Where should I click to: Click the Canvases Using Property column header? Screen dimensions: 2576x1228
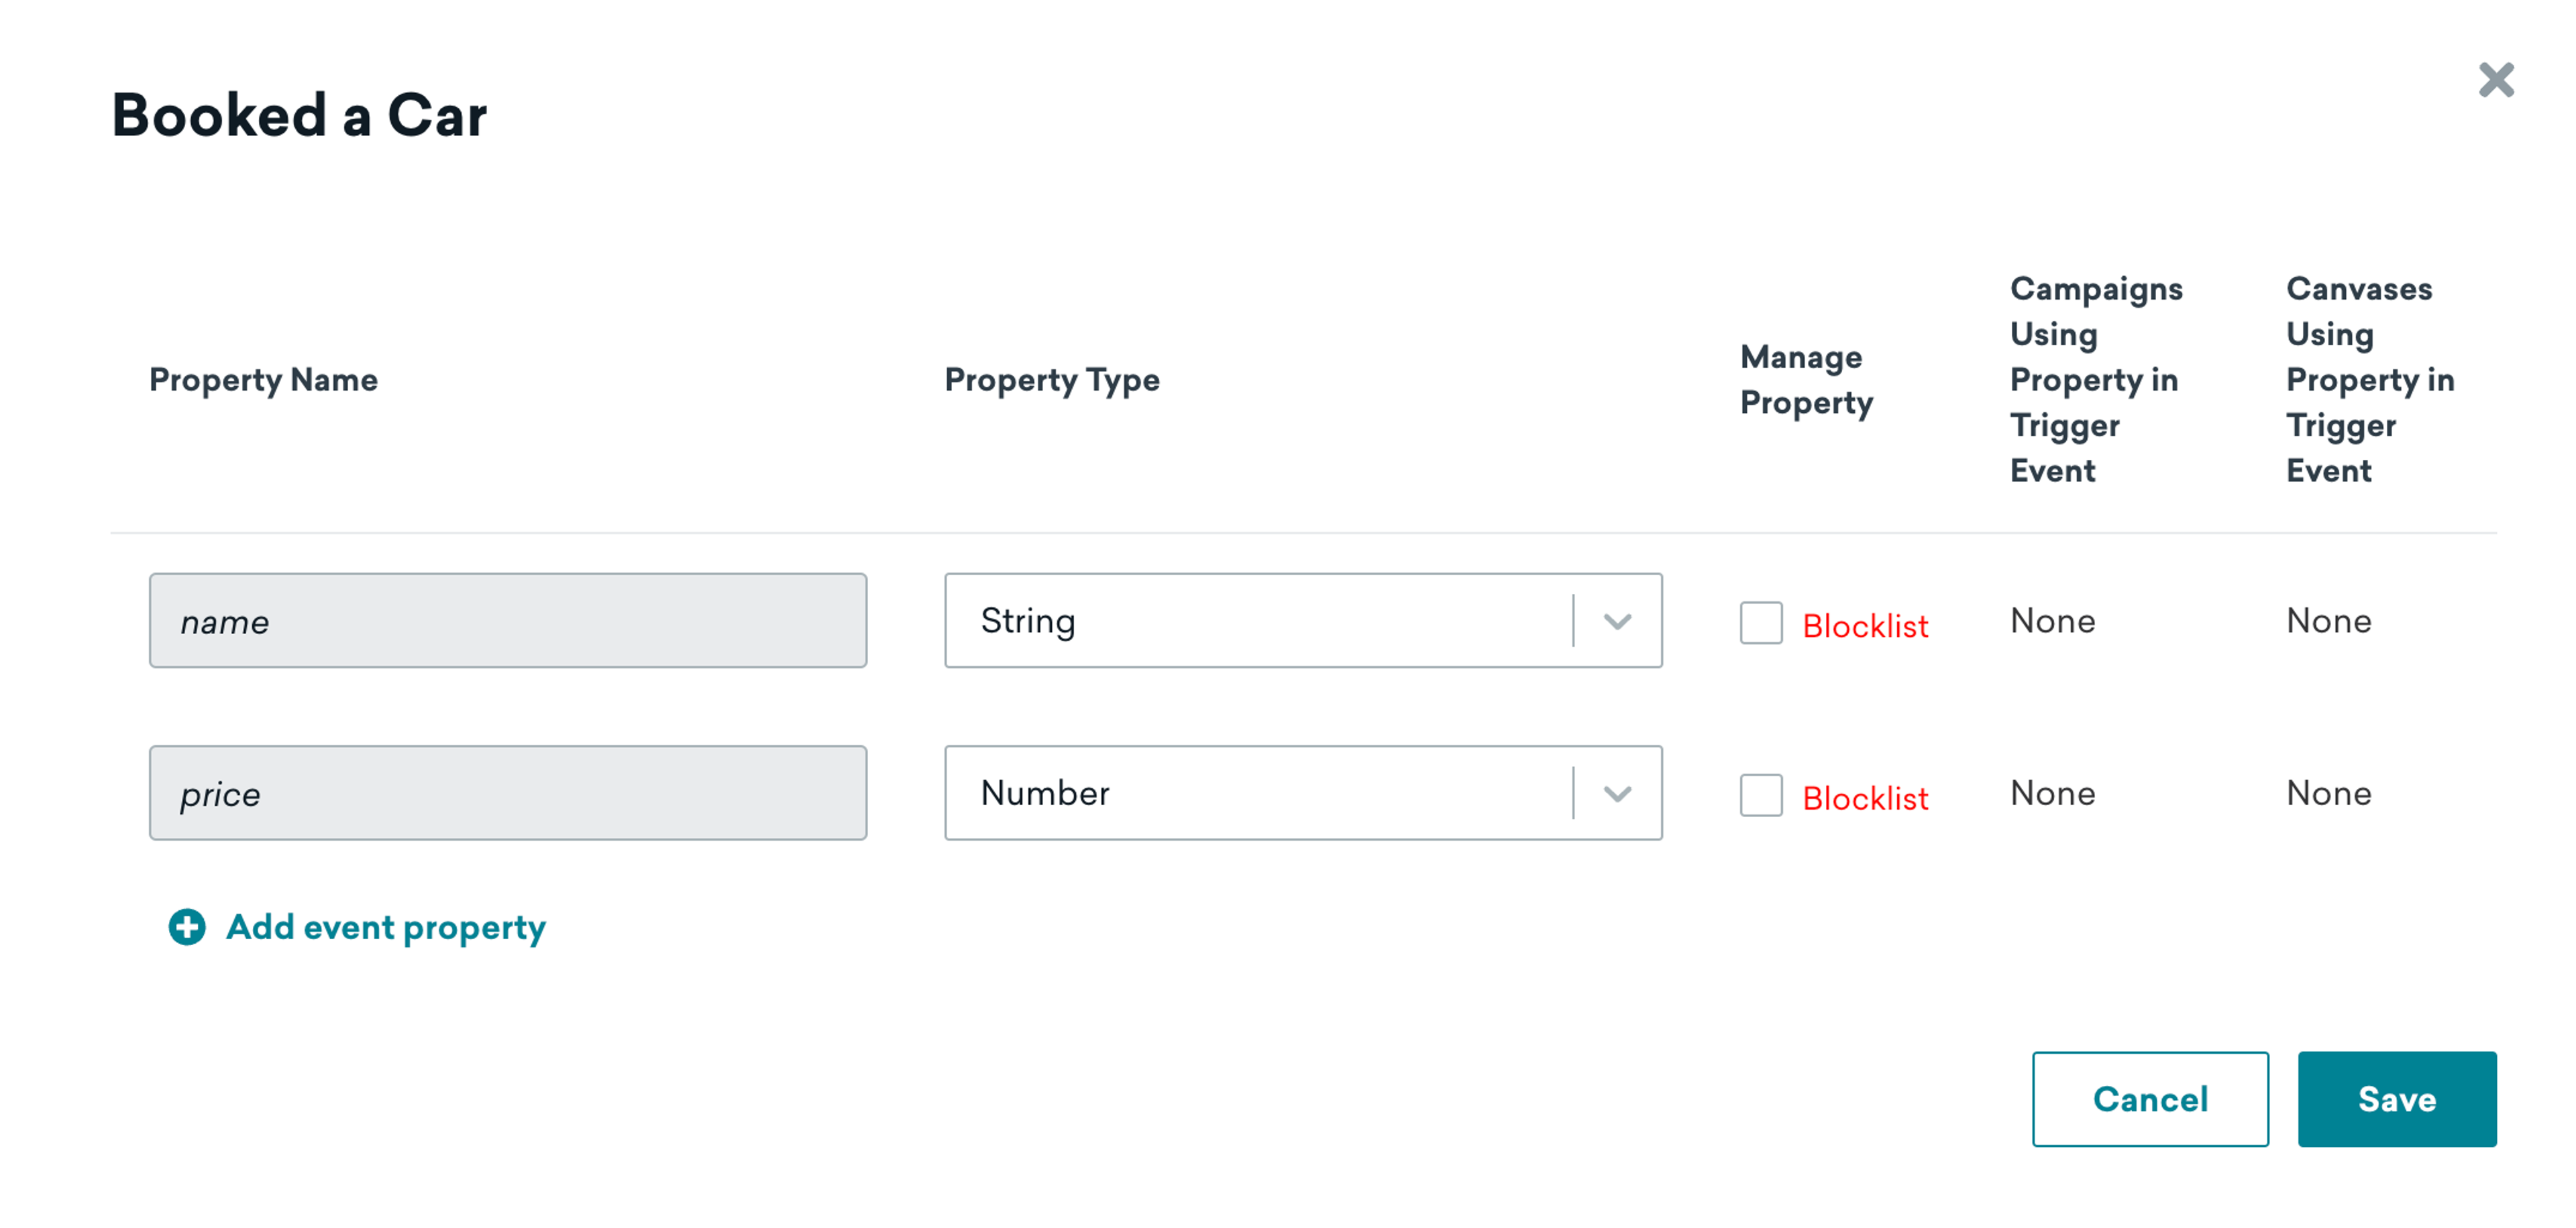tap(2369, 379)
